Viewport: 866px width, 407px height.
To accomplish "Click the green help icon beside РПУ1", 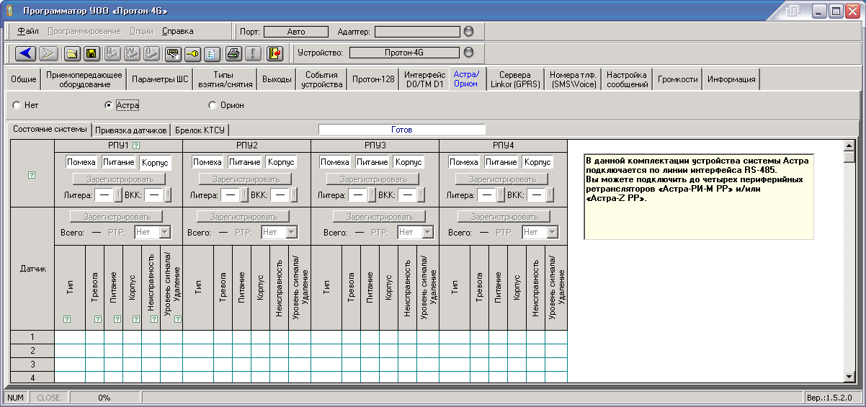I will (x=135, y=146).
